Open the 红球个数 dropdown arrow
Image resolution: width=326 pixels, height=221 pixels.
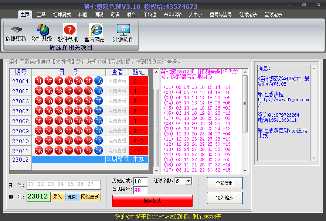189,181
